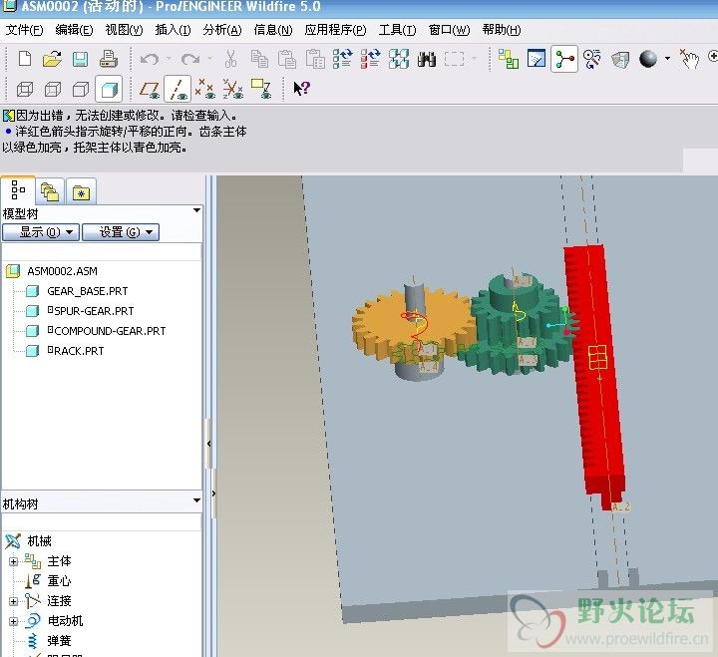The image size is (718, 657).
Task: Open the 分析(A) menu
Action: click(222, 30)
